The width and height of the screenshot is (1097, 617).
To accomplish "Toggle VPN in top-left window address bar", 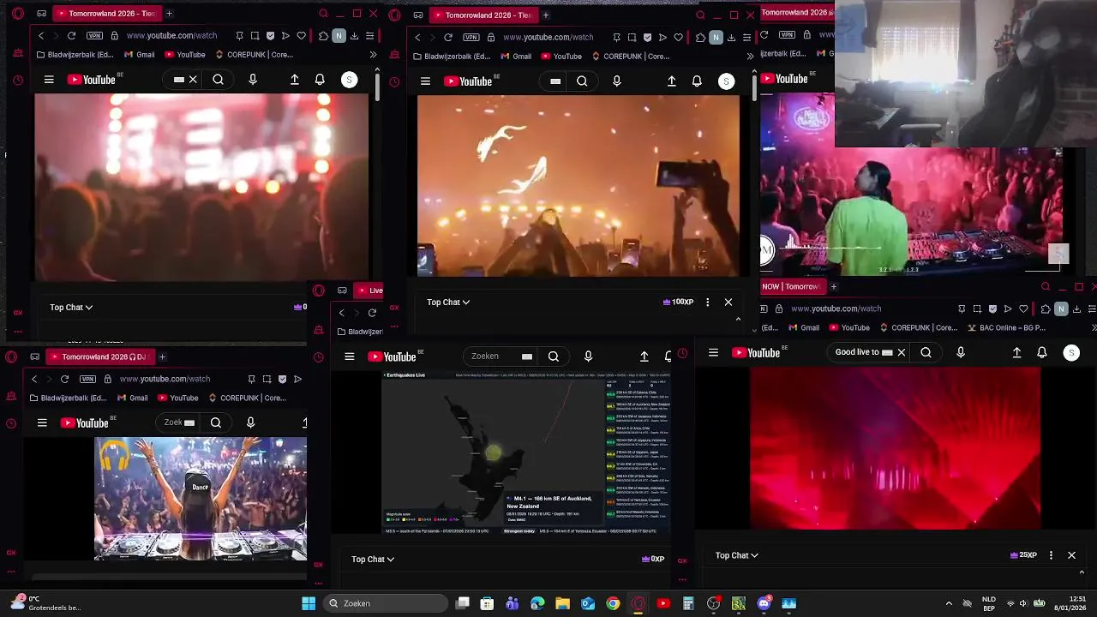I will pyautogui.click(x=94, y=36).
